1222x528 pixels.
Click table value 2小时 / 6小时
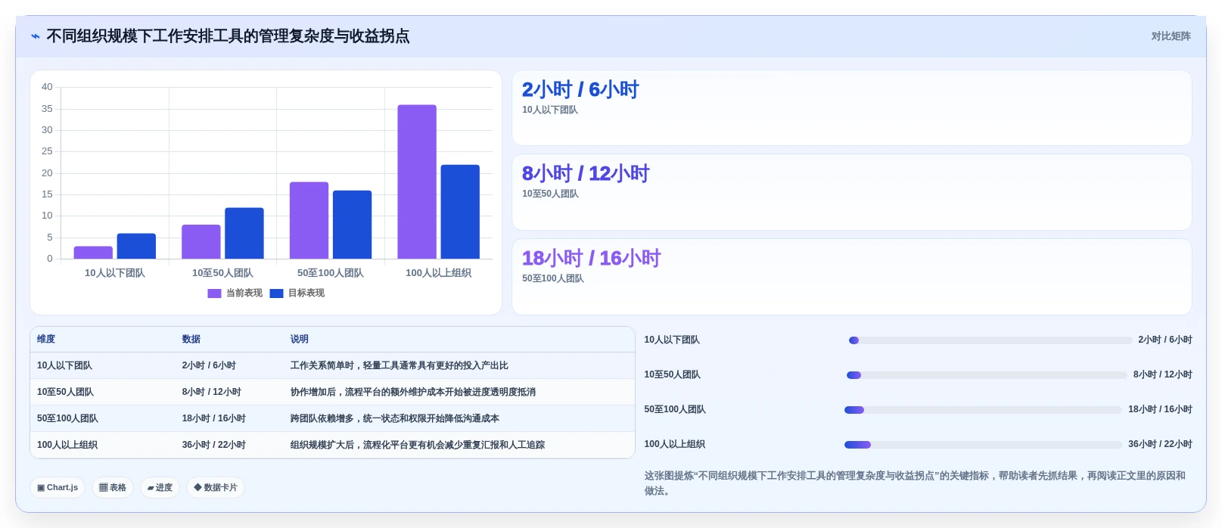click(x=209, y=366)
